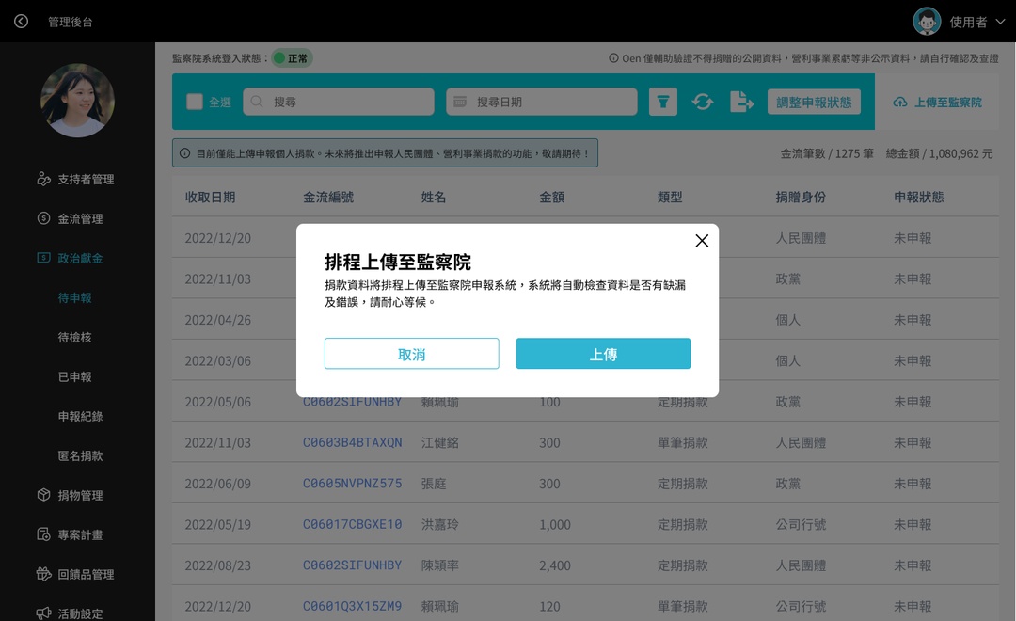Click the file export icon in the toolbar
This screenshot has height=621, width=1016.
pos(742,102)
